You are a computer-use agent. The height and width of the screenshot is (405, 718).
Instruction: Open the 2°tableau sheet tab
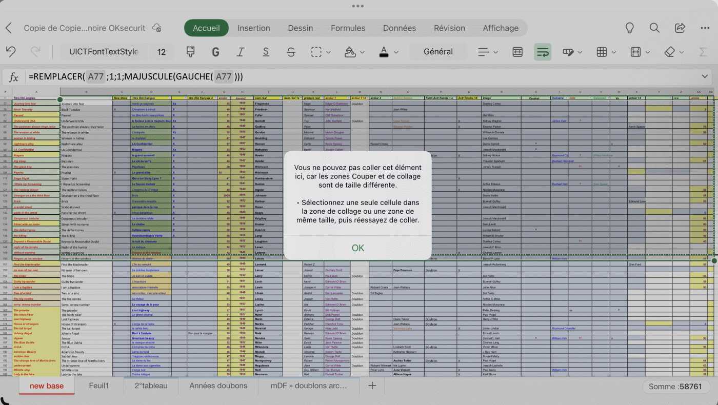click(151, 386)
